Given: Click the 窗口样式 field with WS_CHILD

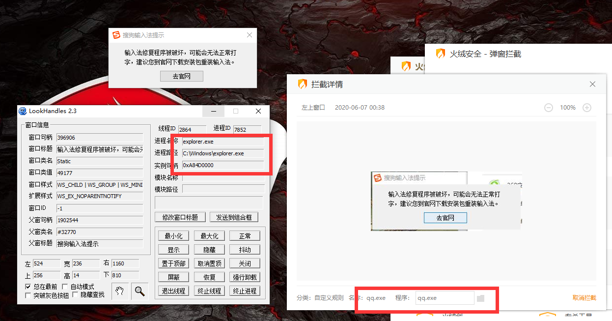Looking at the screenshot, I should 100,185.
